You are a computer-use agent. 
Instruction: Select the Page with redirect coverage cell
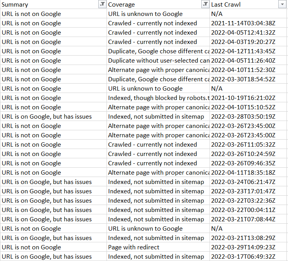[x=158, y=247]
